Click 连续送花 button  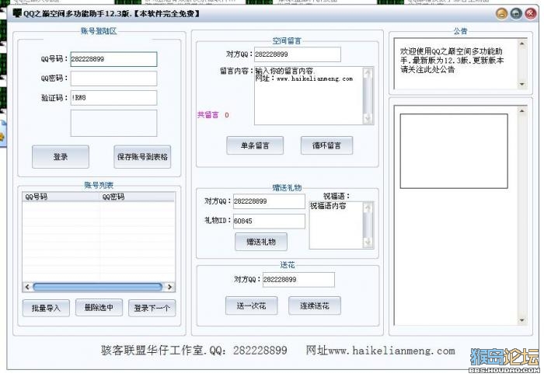(x=314, y=305)
